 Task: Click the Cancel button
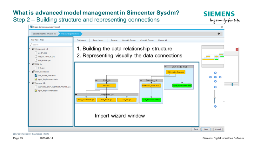218,129
